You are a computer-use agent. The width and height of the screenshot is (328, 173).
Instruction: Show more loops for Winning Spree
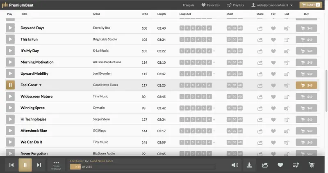[x=214, y=108]
